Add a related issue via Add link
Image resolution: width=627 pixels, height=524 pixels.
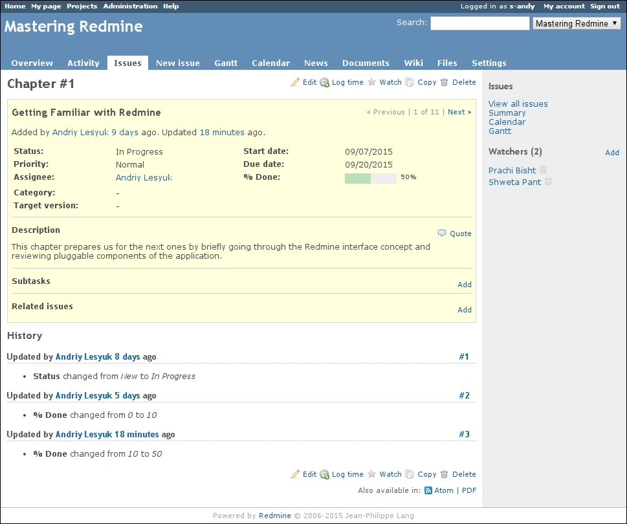(464, 310)
